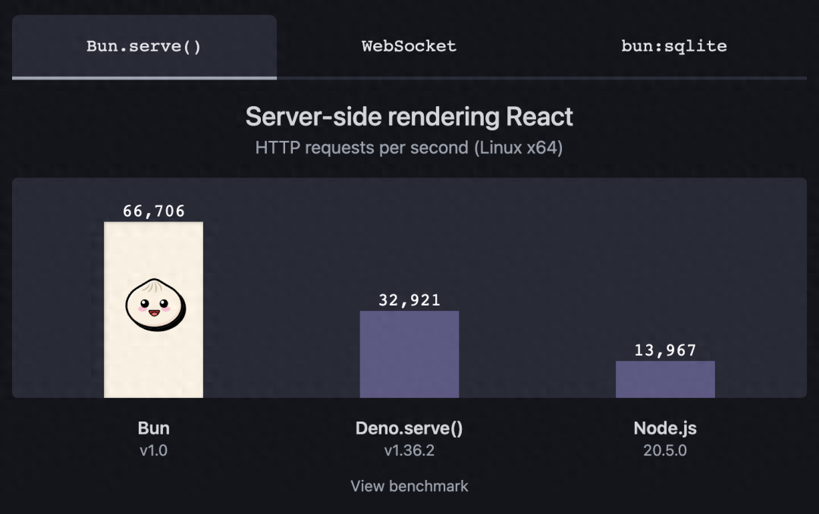
Task: Click the cream-colored Bun bar
Action: (153, 310)
